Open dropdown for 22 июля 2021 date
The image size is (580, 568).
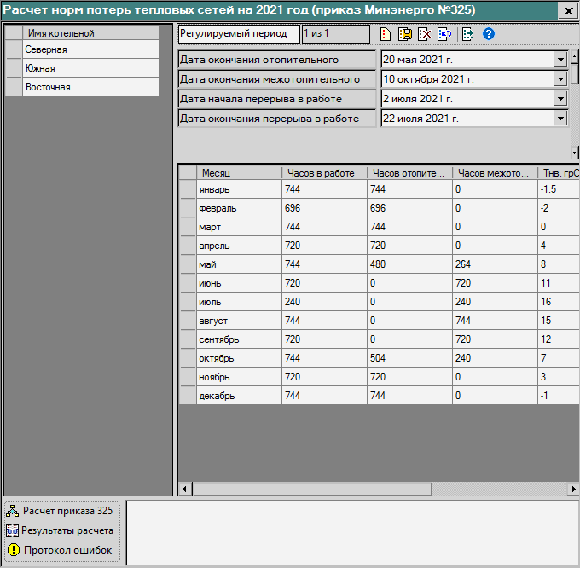tap(560, 119)
